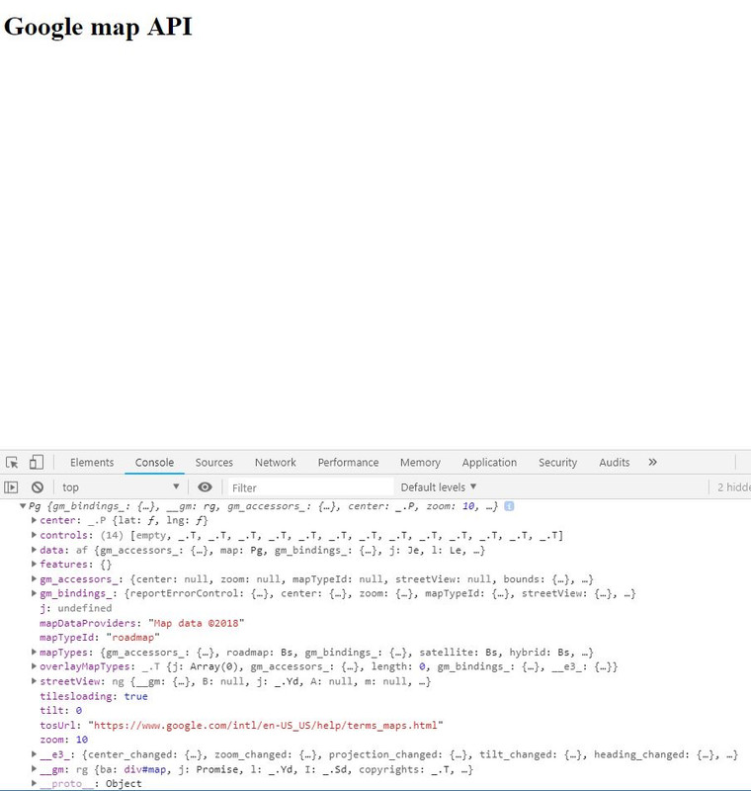Viewport: 751px width, 791px height.
Task: Open the Sources tab
Action: tap(214, 462)
